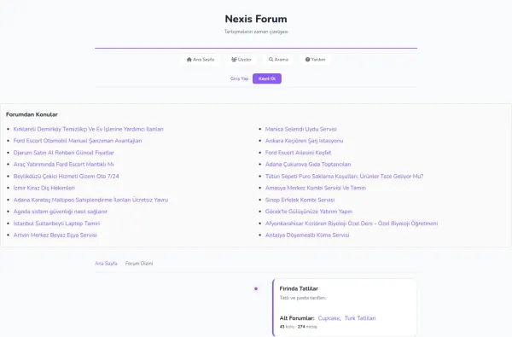The width and height of the screenshot is (512, 337).
Task: Open the Arama menu label
Action: point(281,60)
